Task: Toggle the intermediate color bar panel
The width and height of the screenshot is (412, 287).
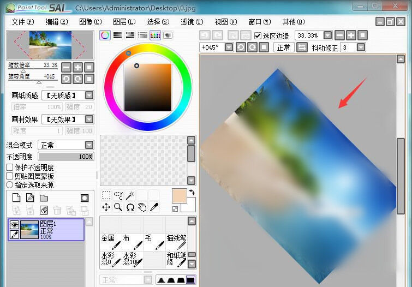Action: tap(142, 35)
